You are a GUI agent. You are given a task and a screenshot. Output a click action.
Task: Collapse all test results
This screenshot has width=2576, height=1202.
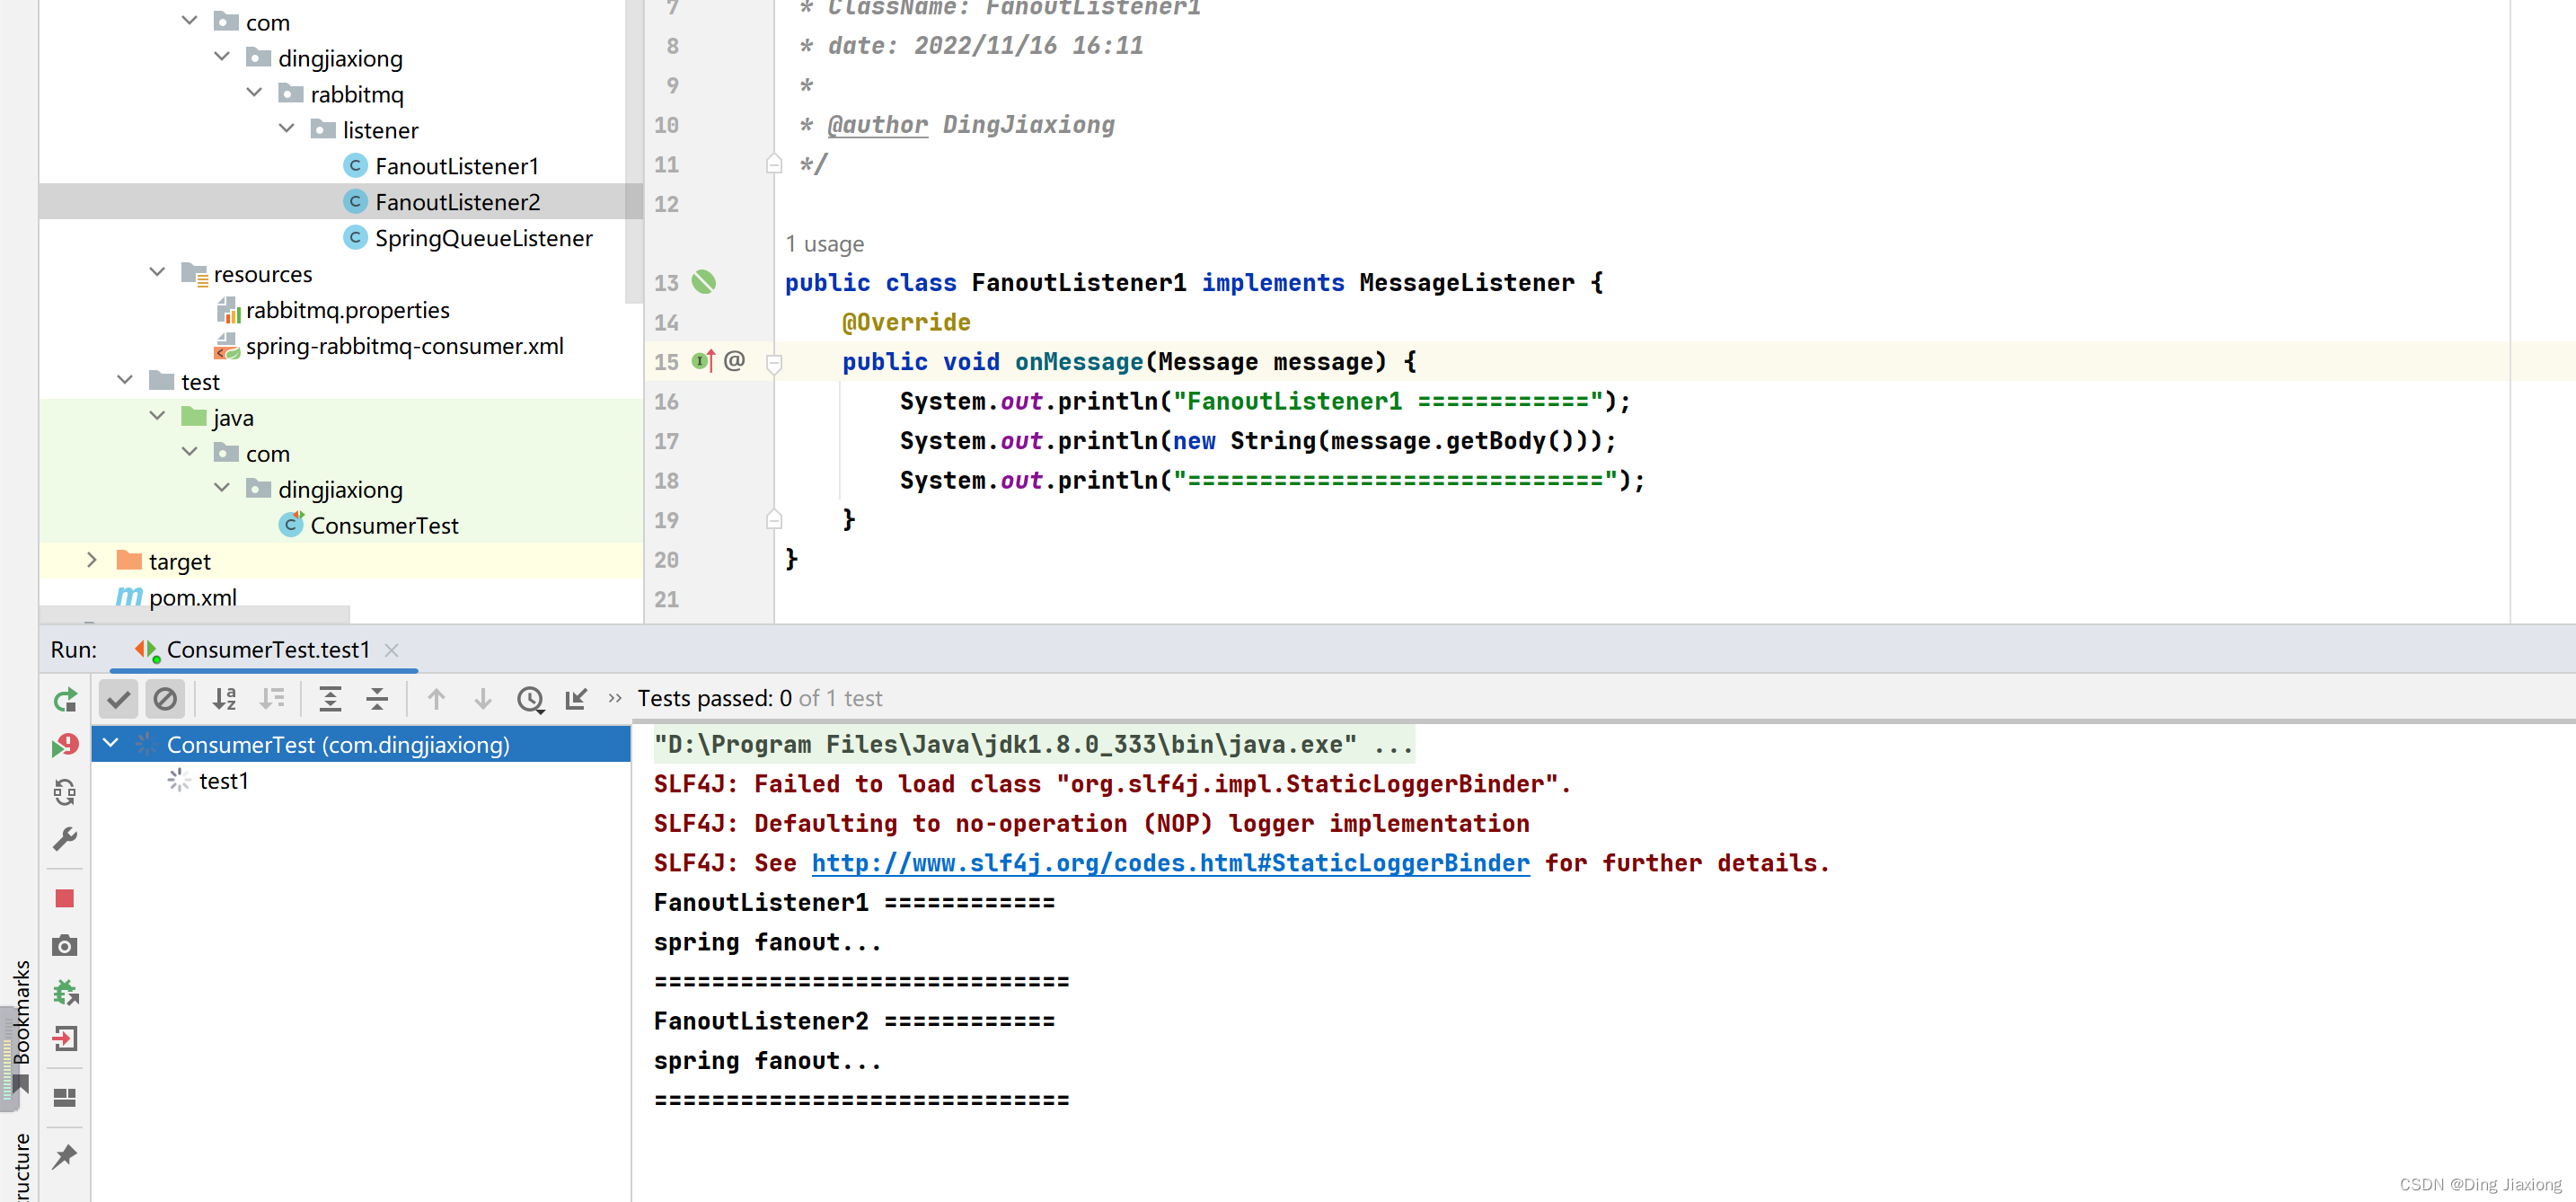377,699
